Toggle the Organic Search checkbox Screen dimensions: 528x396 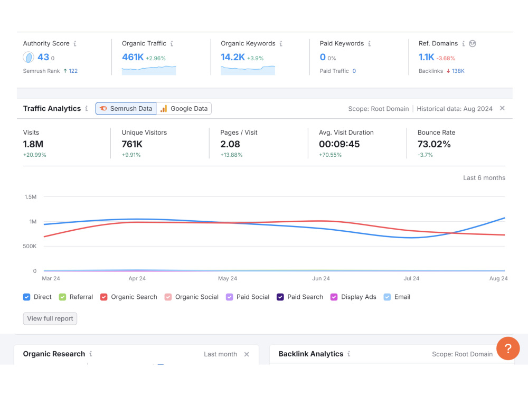tap(103, 297)
